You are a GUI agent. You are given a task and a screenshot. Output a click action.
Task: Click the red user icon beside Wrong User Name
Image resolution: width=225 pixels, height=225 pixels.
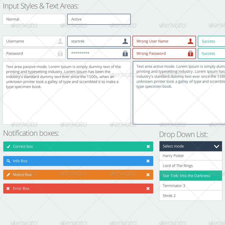click(191, 41)
